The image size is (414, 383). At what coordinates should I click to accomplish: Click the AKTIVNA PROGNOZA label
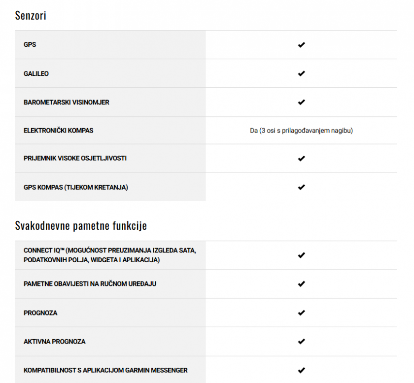point(54,342)
